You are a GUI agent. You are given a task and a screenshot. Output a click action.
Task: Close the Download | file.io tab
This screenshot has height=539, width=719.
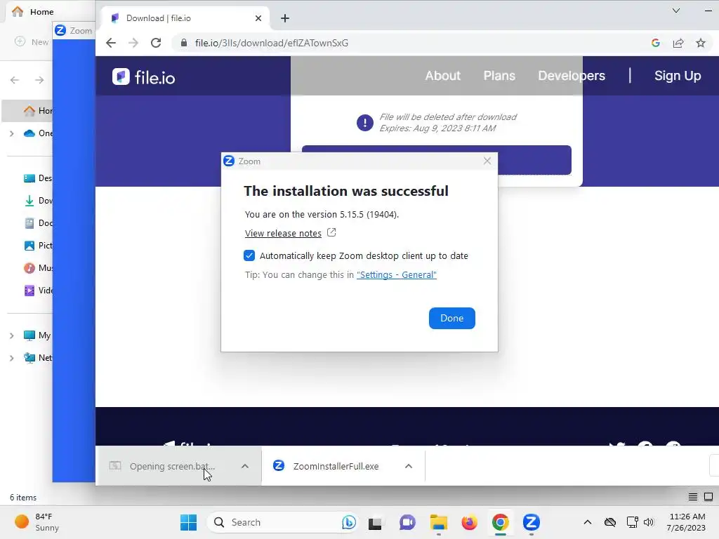click(258, 18)
